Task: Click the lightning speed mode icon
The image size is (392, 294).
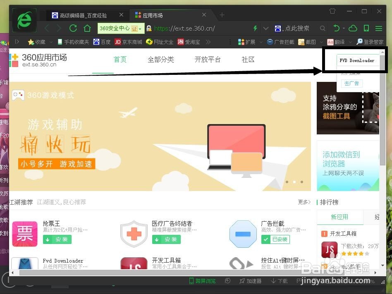Action: [x=255, y=28]
